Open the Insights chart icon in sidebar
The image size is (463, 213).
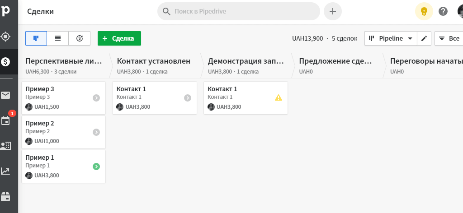point(5,171)
